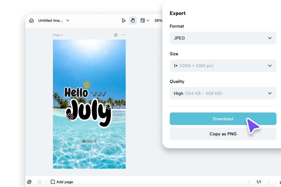Open Page 1 more options menu

123,35
